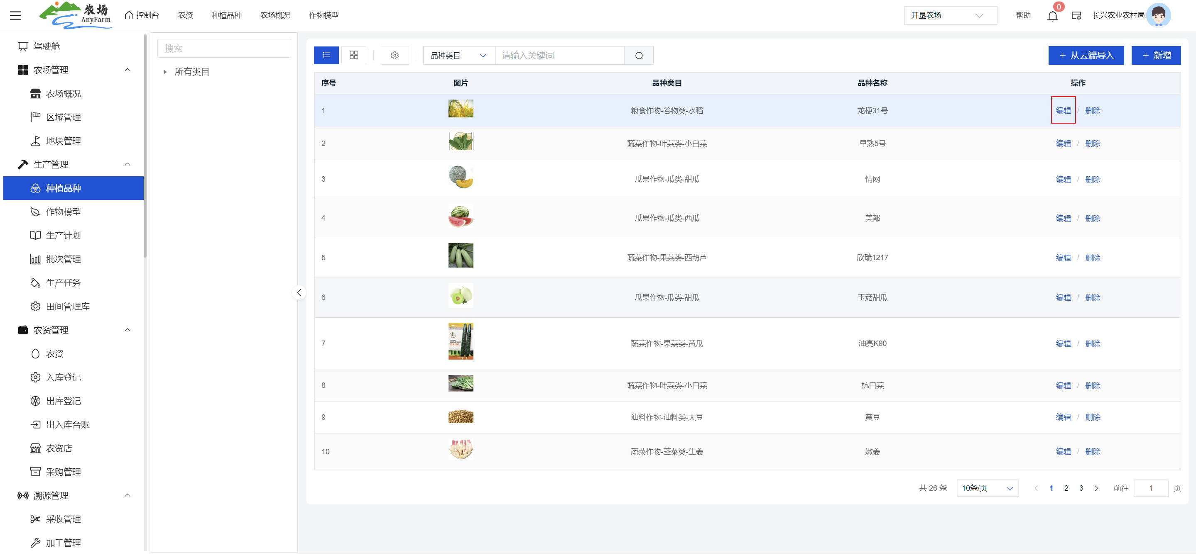This screenshot has width=1196, height=560.
Task: Click 新增 to add variety
Action: click(1156, 56)
